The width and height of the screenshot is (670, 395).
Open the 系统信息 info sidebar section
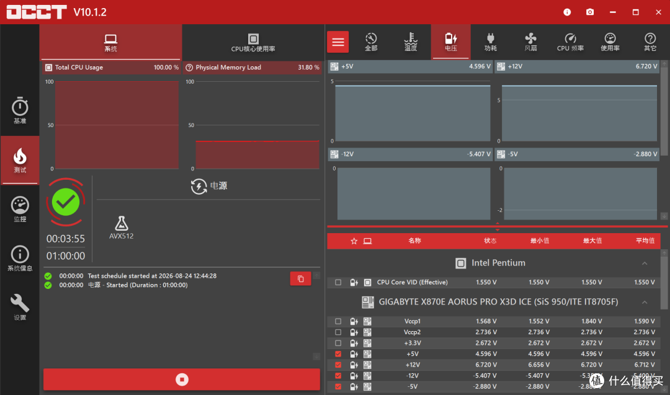[20, 258]
